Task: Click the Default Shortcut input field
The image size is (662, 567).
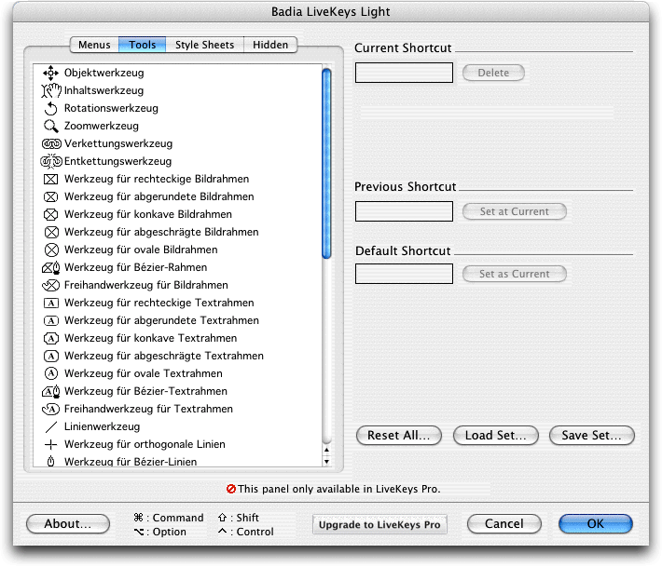Action: [x=404, y=274]
